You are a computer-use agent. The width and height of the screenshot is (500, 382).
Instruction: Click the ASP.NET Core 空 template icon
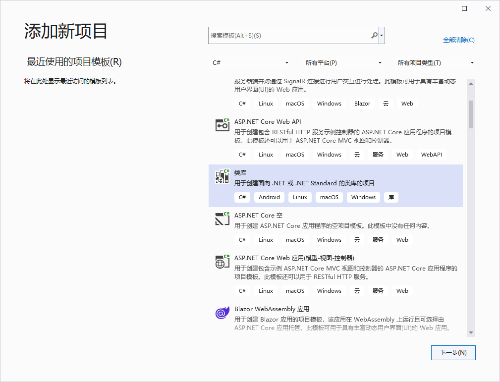[x=222, y=218]
